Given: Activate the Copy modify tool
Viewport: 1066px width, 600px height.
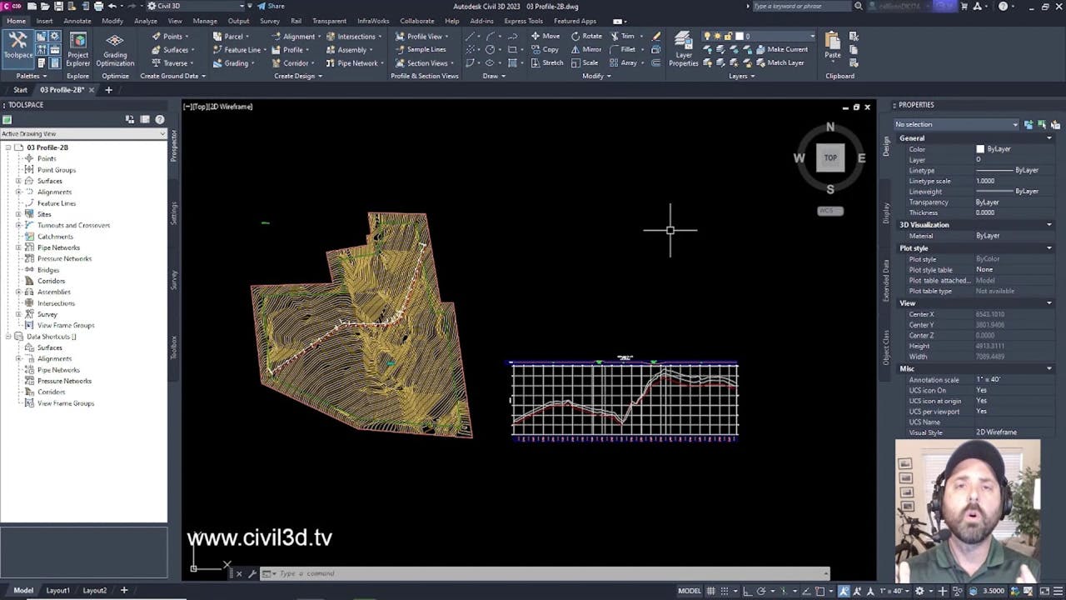Looking at the screenshot, I should (x=550, y=49).
